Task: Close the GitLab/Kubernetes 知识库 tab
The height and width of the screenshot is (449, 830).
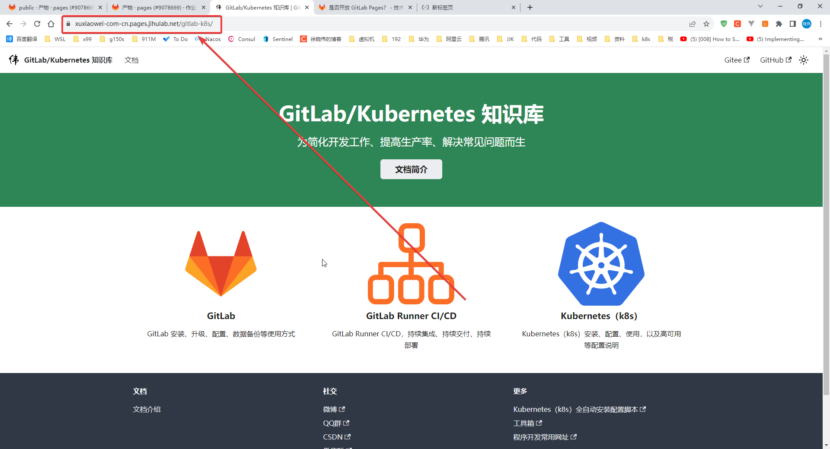Action: [x=307, y=7]
